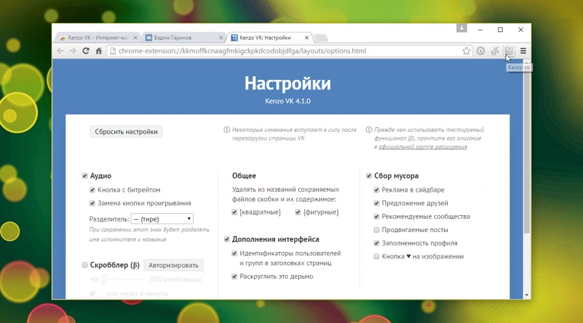Open the Chrome hamburger menu
The image size is (583, 323).
click(523, 51)
